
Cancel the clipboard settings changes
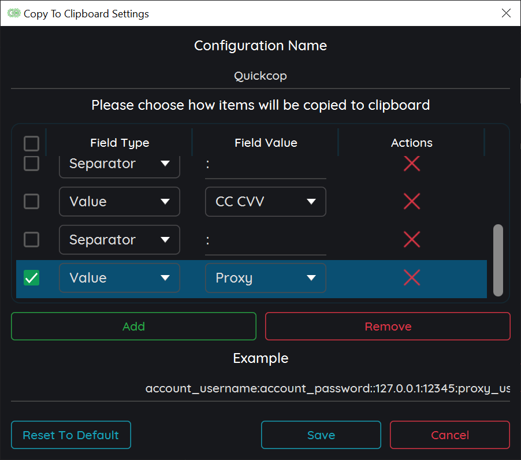click(449, 435)
